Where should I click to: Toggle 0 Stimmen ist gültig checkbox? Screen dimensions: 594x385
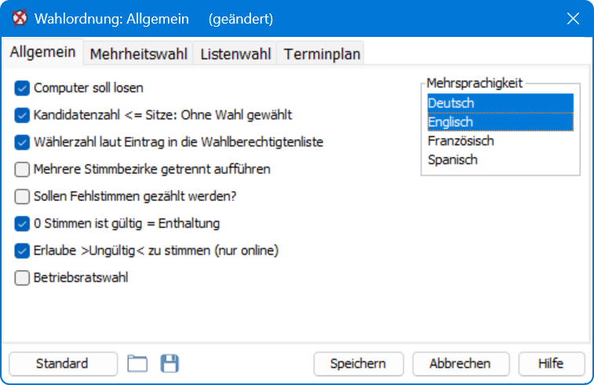(x=22, y=223)
